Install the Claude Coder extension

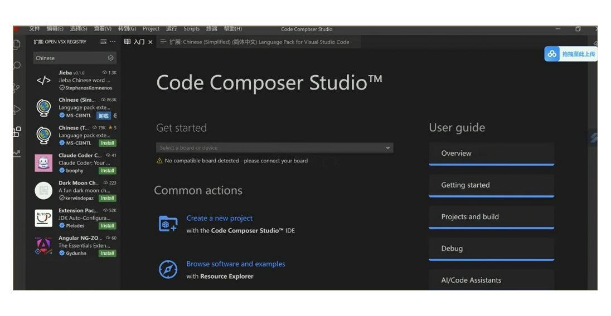tap(107, 171)
